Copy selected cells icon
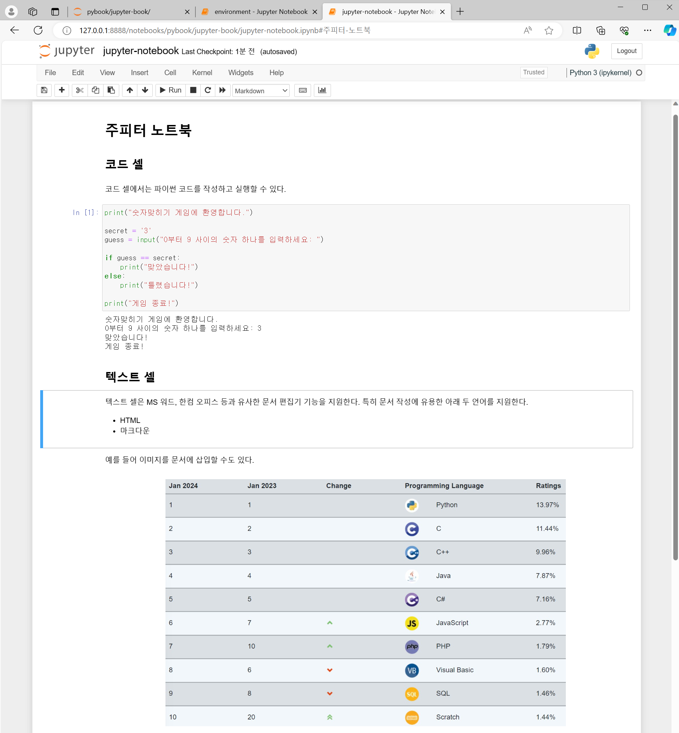The height and width of the screenshot is (733, 679). pos(95,90)
